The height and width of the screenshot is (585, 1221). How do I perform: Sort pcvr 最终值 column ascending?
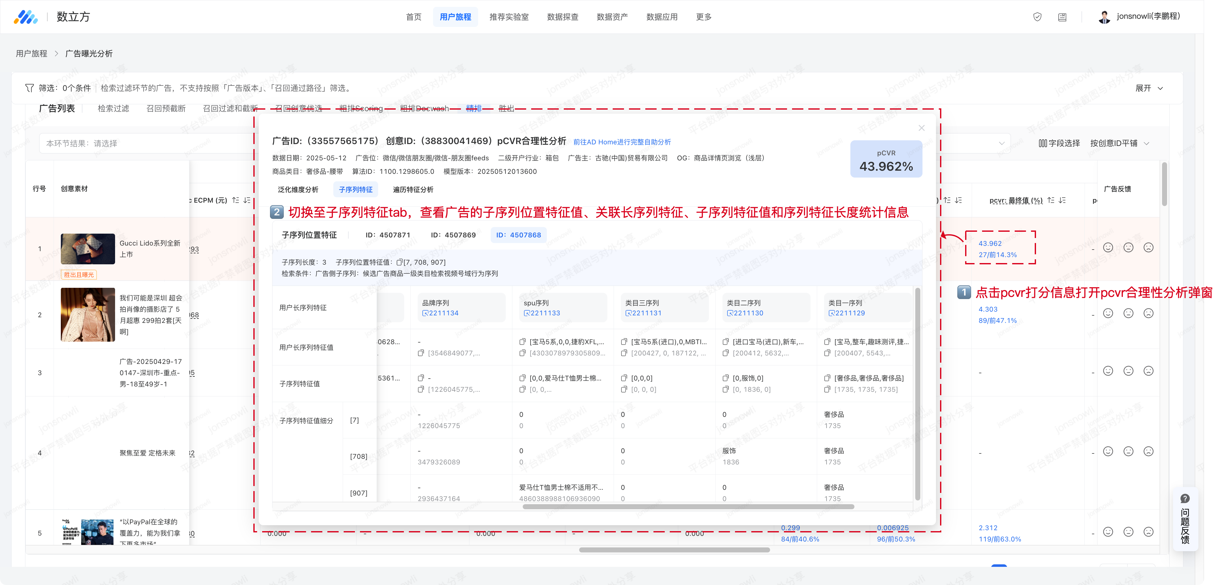(1051, 200)
